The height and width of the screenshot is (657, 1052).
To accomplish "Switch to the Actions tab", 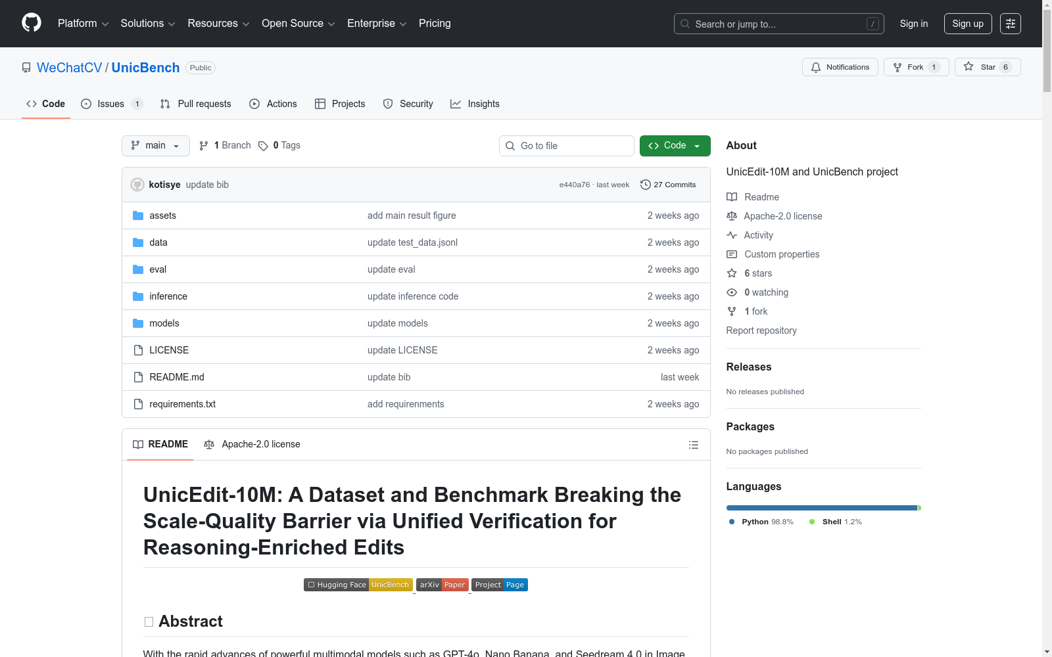I will coord(274,104).
